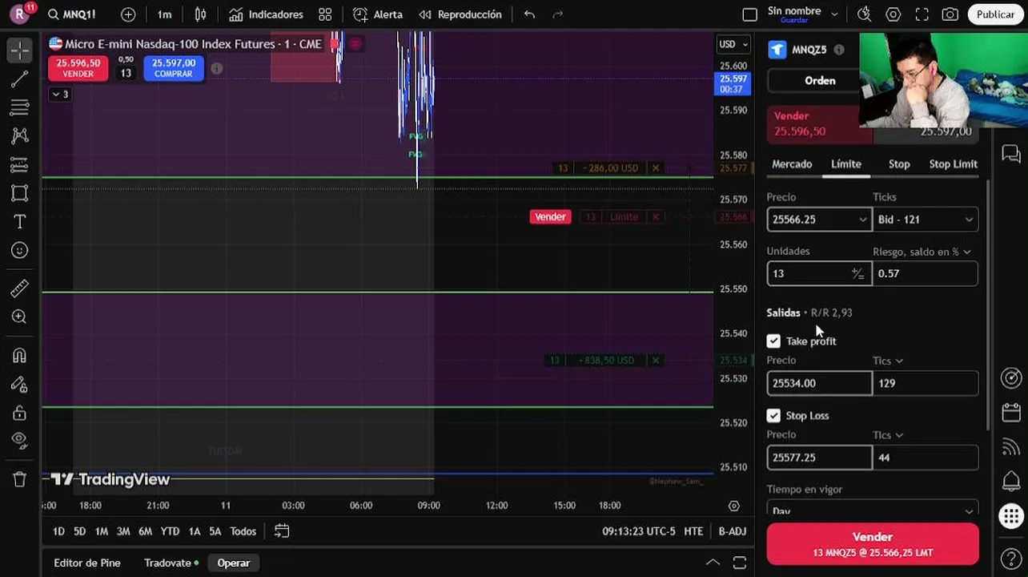Select the Text annotation tool

pos(20,222)
